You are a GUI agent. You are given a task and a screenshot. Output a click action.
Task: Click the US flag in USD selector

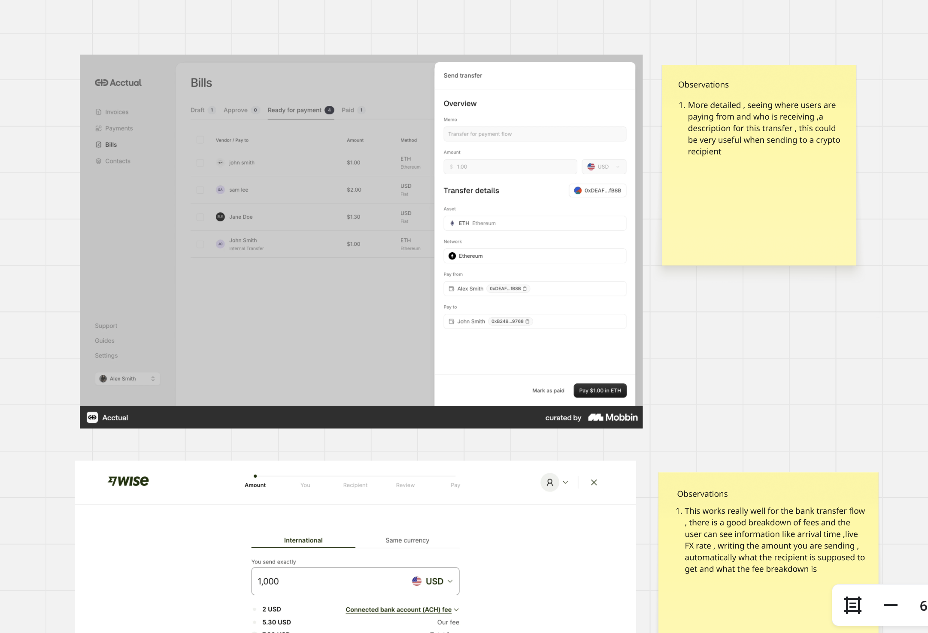point(591,166)
